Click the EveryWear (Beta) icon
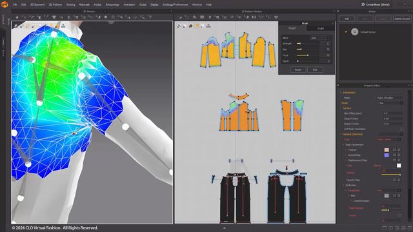Screen dimensions: 413x232 363,5
